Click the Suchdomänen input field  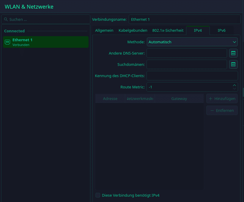tap(187, 64)
